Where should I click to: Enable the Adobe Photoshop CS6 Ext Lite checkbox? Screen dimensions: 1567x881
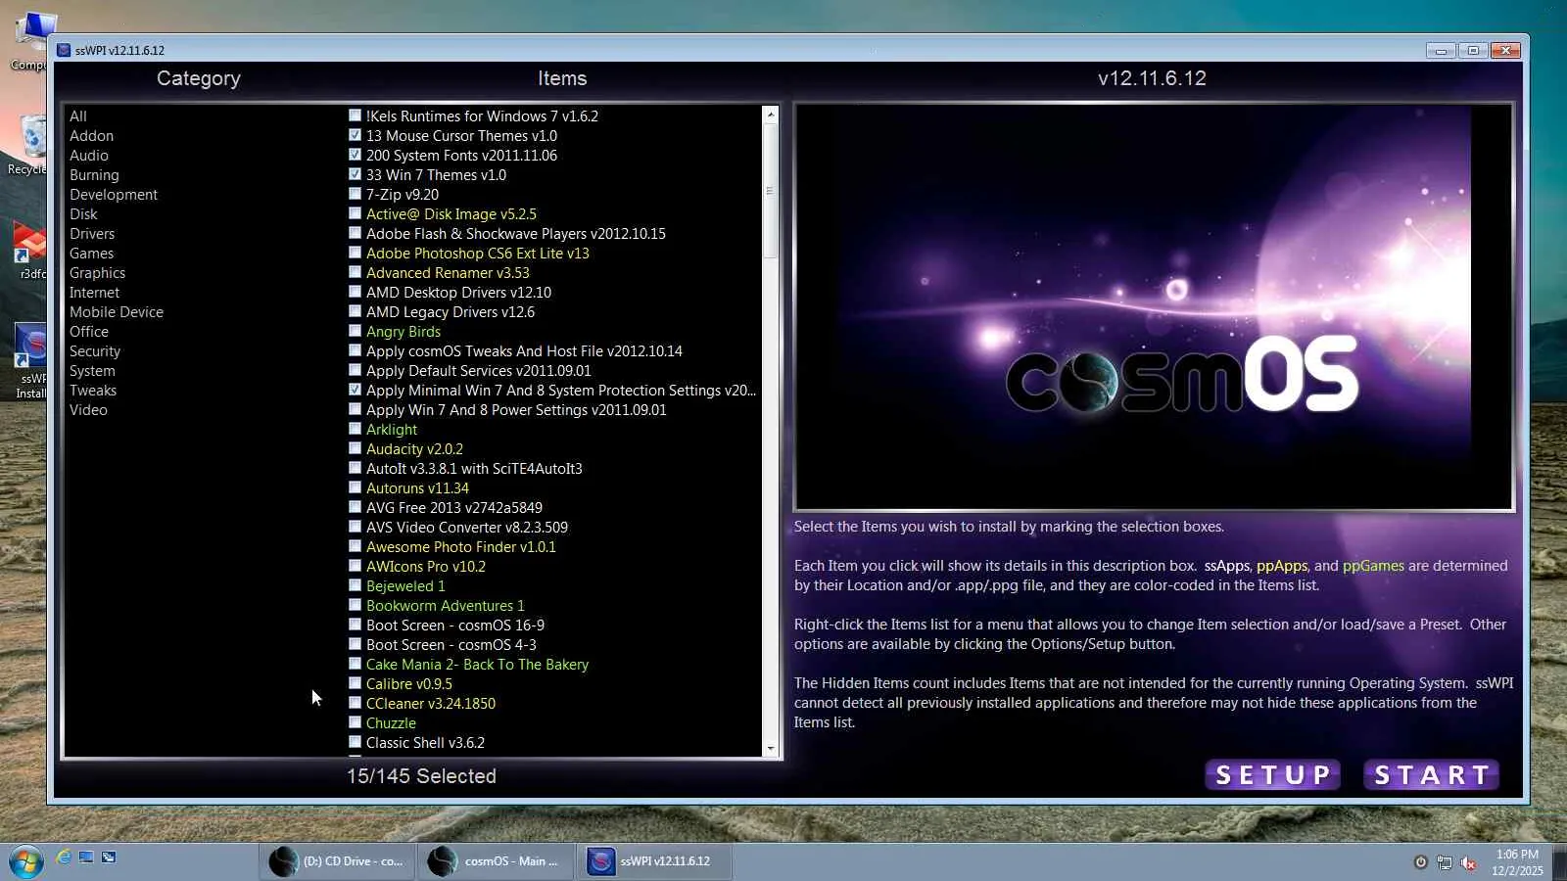(355, 253)
